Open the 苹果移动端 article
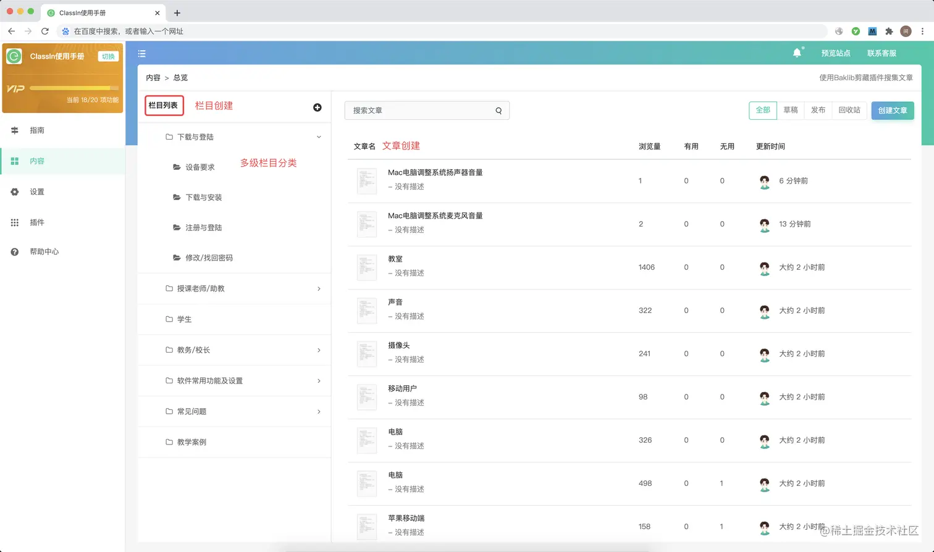 (406, 518)
